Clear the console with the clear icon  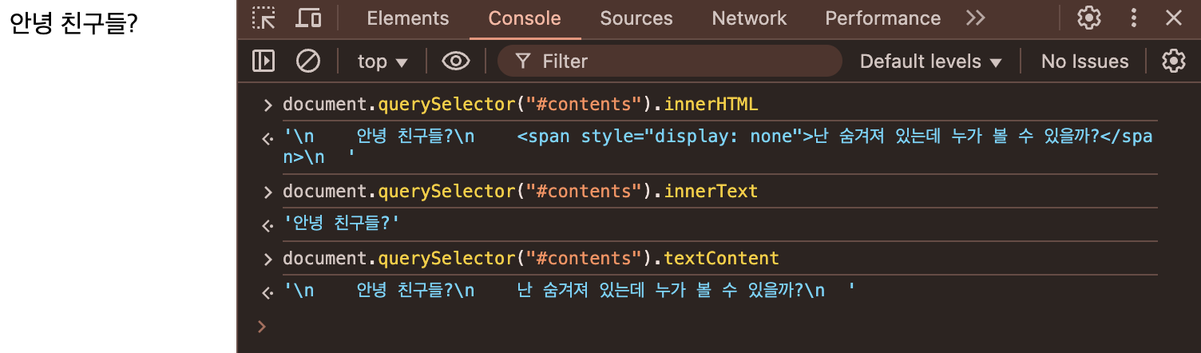click(308, 61)
